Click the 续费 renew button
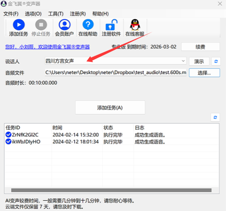226x211 pixels. point(200,47)
